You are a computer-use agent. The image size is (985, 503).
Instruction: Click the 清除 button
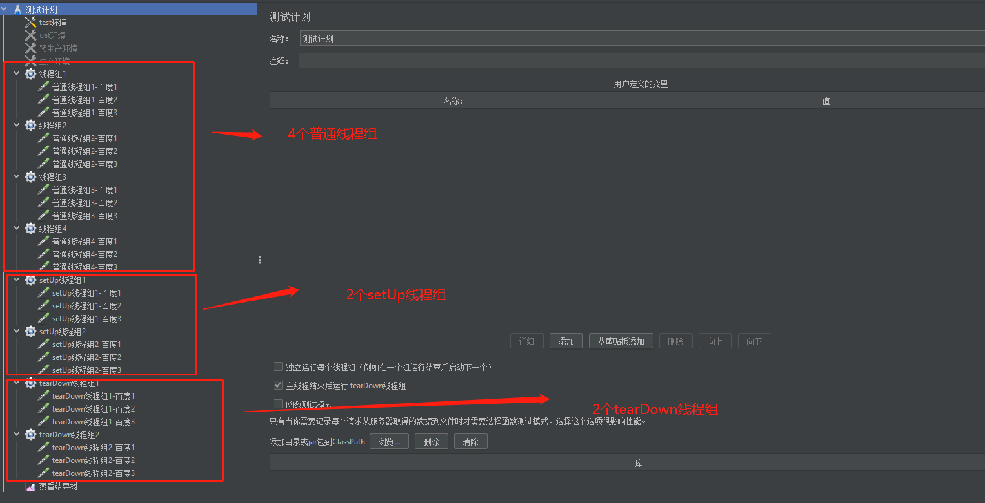click(x=471, y=442)
